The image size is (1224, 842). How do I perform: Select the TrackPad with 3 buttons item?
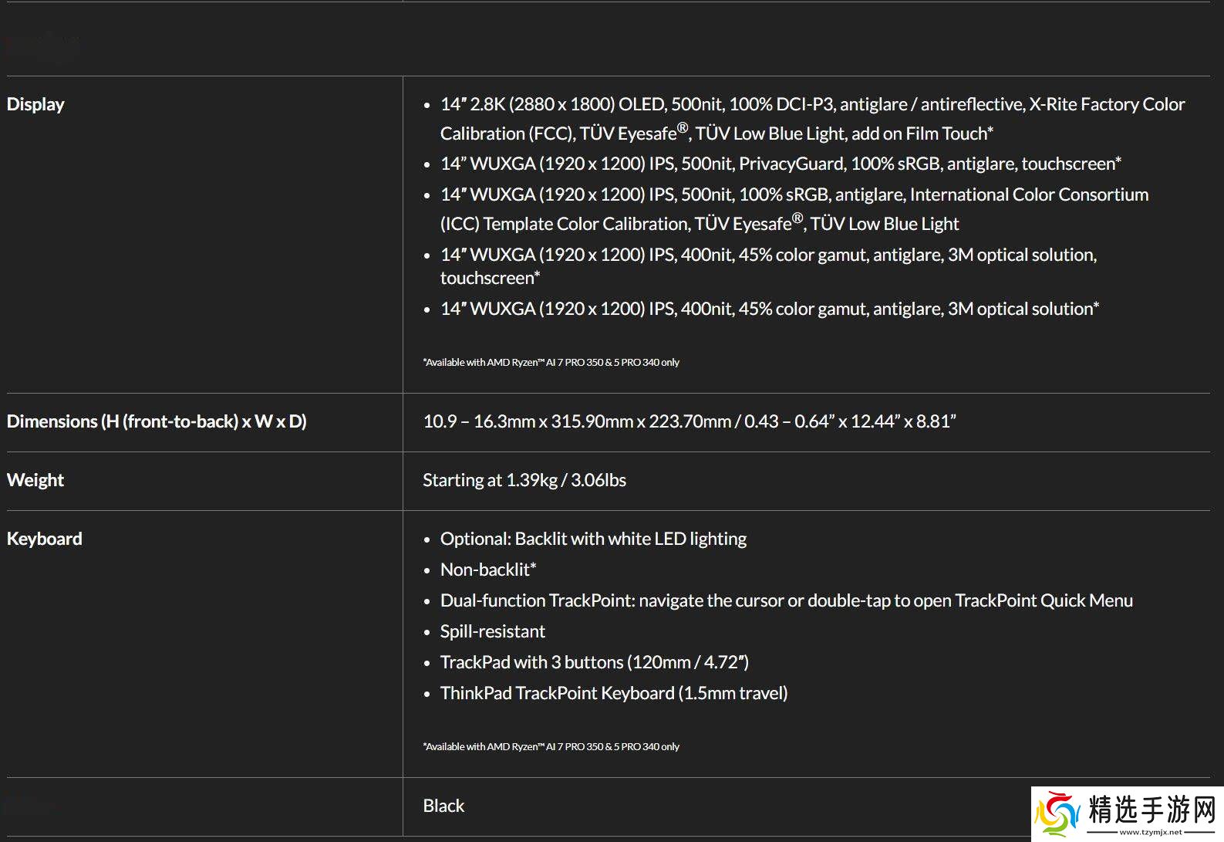594,662
